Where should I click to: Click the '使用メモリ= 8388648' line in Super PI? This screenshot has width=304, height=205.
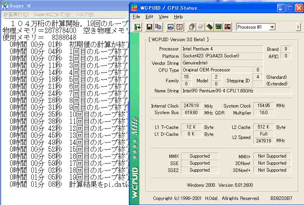[x=40, y=37]
